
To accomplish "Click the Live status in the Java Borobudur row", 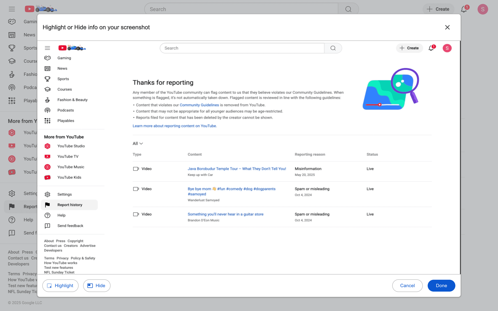I will pos(370,169).
